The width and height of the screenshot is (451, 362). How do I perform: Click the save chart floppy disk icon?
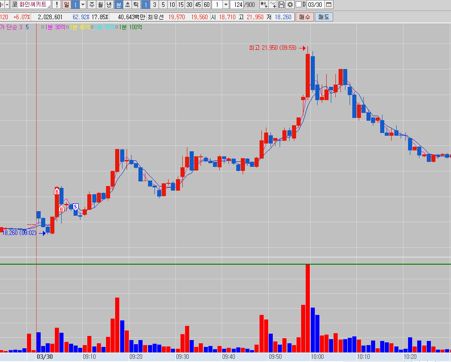(x=281, y=5)
